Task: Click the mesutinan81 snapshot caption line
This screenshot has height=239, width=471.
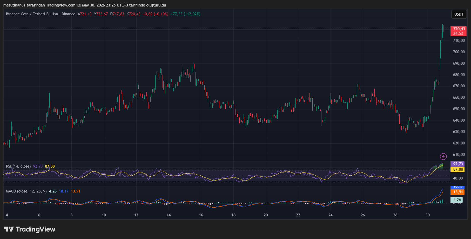Action: pos(85,5)
